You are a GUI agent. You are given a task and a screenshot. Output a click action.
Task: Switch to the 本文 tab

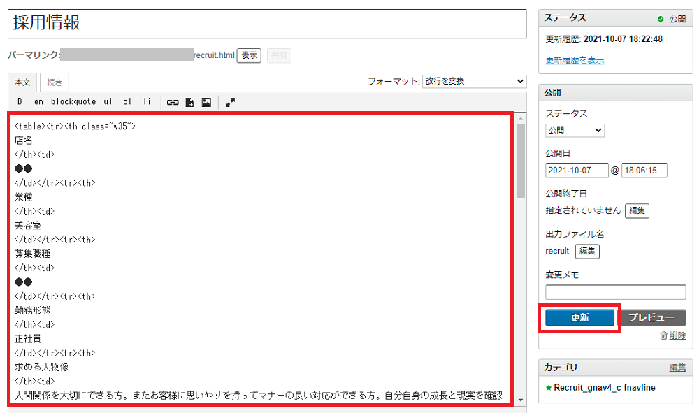pyautogui.click(x=22, y=82)
